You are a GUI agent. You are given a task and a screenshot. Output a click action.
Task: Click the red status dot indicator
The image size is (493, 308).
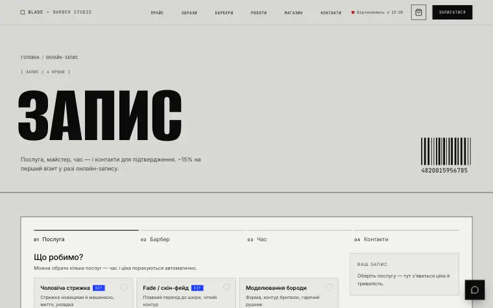(x=353, y=12)
